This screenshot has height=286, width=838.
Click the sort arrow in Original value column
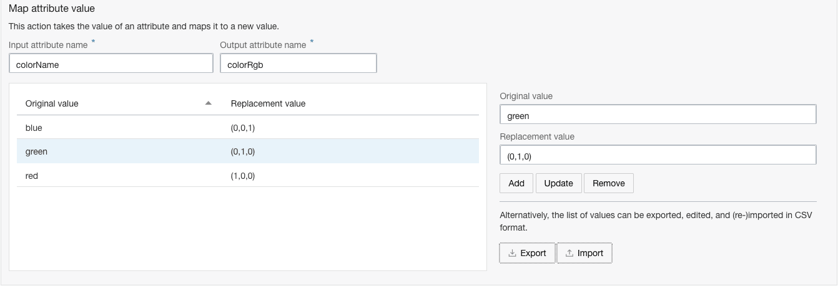tap(209, 103)
